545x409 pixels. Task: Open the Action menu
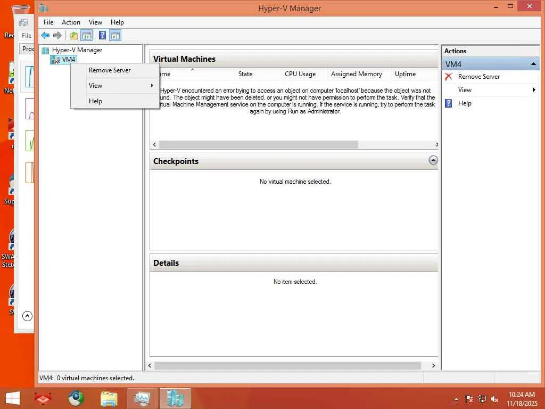(x=71, y=22)
